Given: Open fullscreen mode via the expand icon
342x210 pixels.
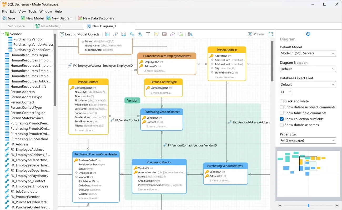Looking at the screenshot, I should [x=271, y=34].
